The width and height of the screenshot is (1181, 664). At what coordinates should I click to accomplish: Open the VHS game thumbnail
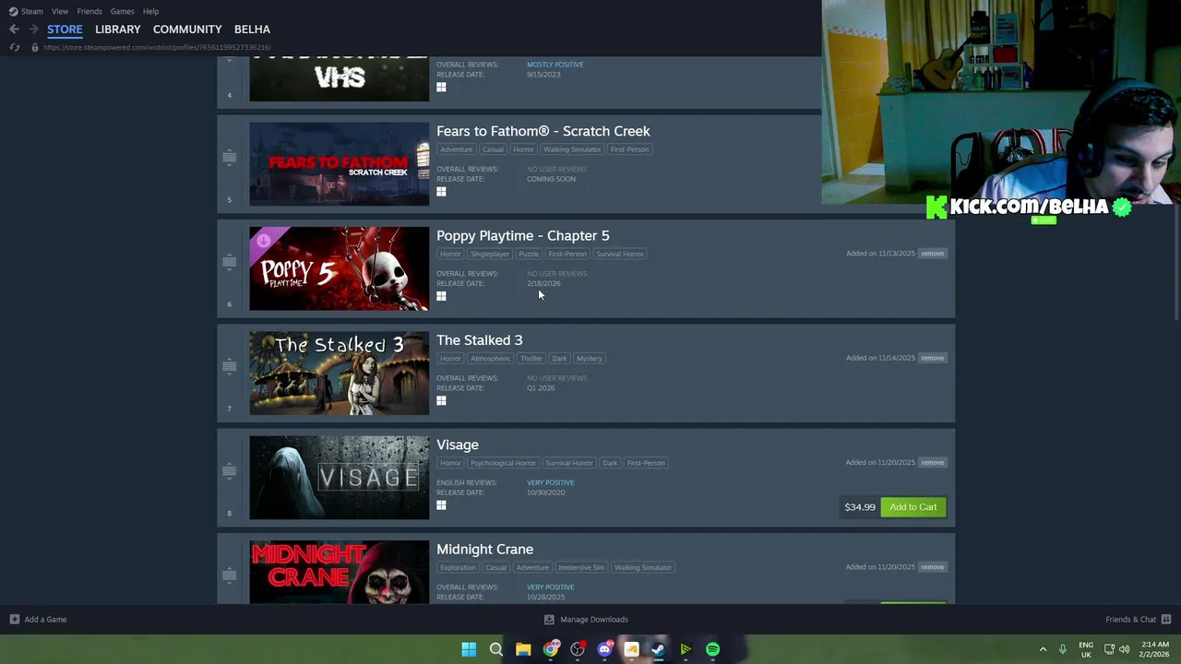coord(339,78)
